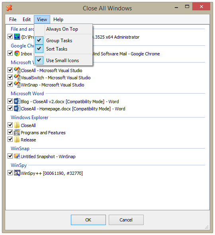
Task: Toggle the WinSpy++ task checkbox
Action: (x=10, y=172)
